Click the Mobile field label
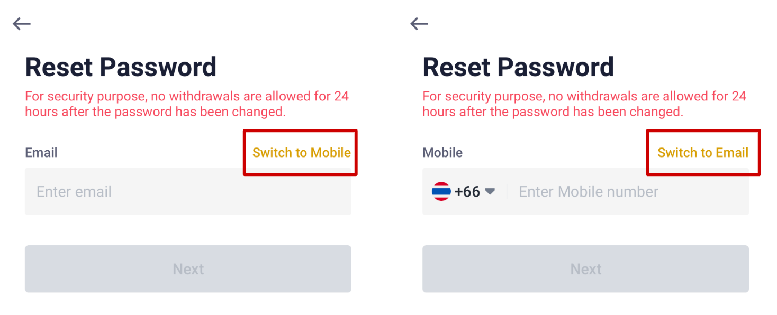This screenshot has height=315, width=777. click(x=442, y=153)
